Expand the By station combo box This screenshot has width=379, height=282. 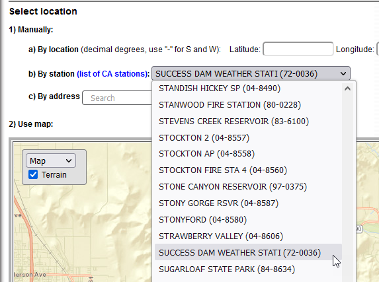[x=251, y=73]
